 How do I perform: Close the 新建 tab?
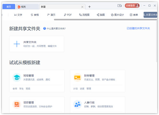click(82, 7)
